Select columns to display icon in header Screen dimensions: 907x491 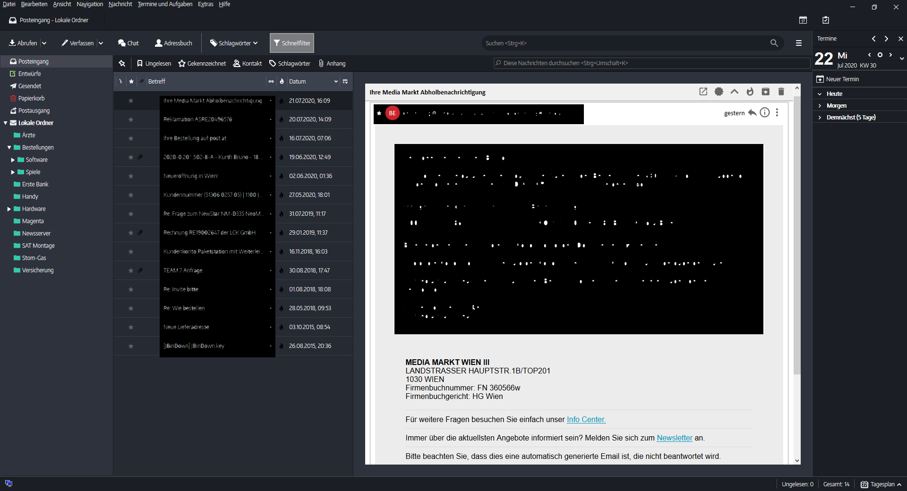(345, 81)
